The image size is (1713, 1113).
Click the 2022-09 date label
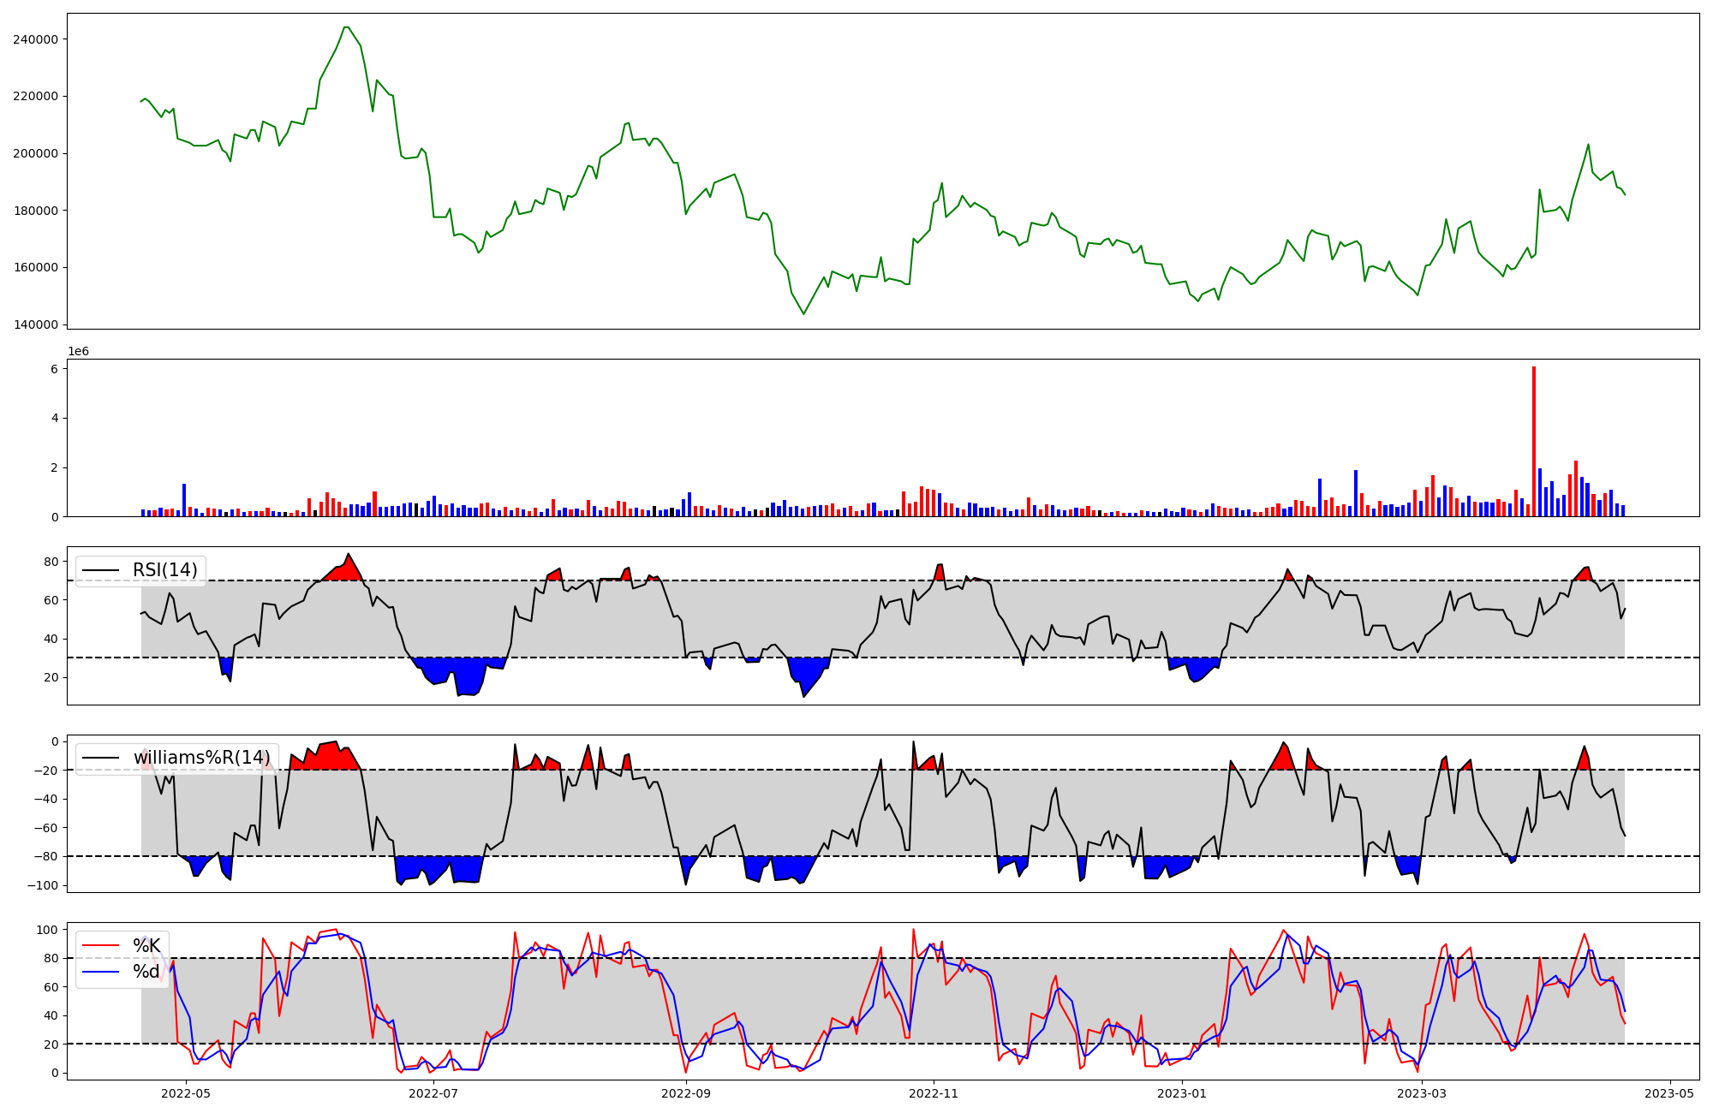point(686,1093)
